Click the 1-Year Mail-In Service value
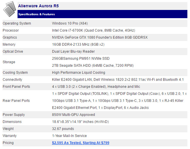The image size is (190, 149). tap(69, 136)
